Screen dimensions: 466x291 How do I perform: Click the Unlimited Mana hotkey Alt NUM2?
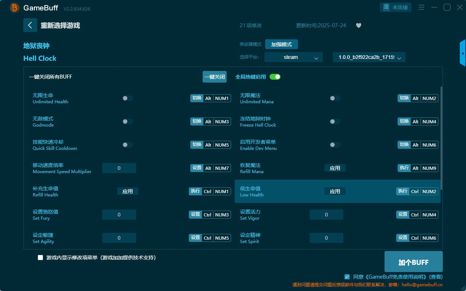418,98
